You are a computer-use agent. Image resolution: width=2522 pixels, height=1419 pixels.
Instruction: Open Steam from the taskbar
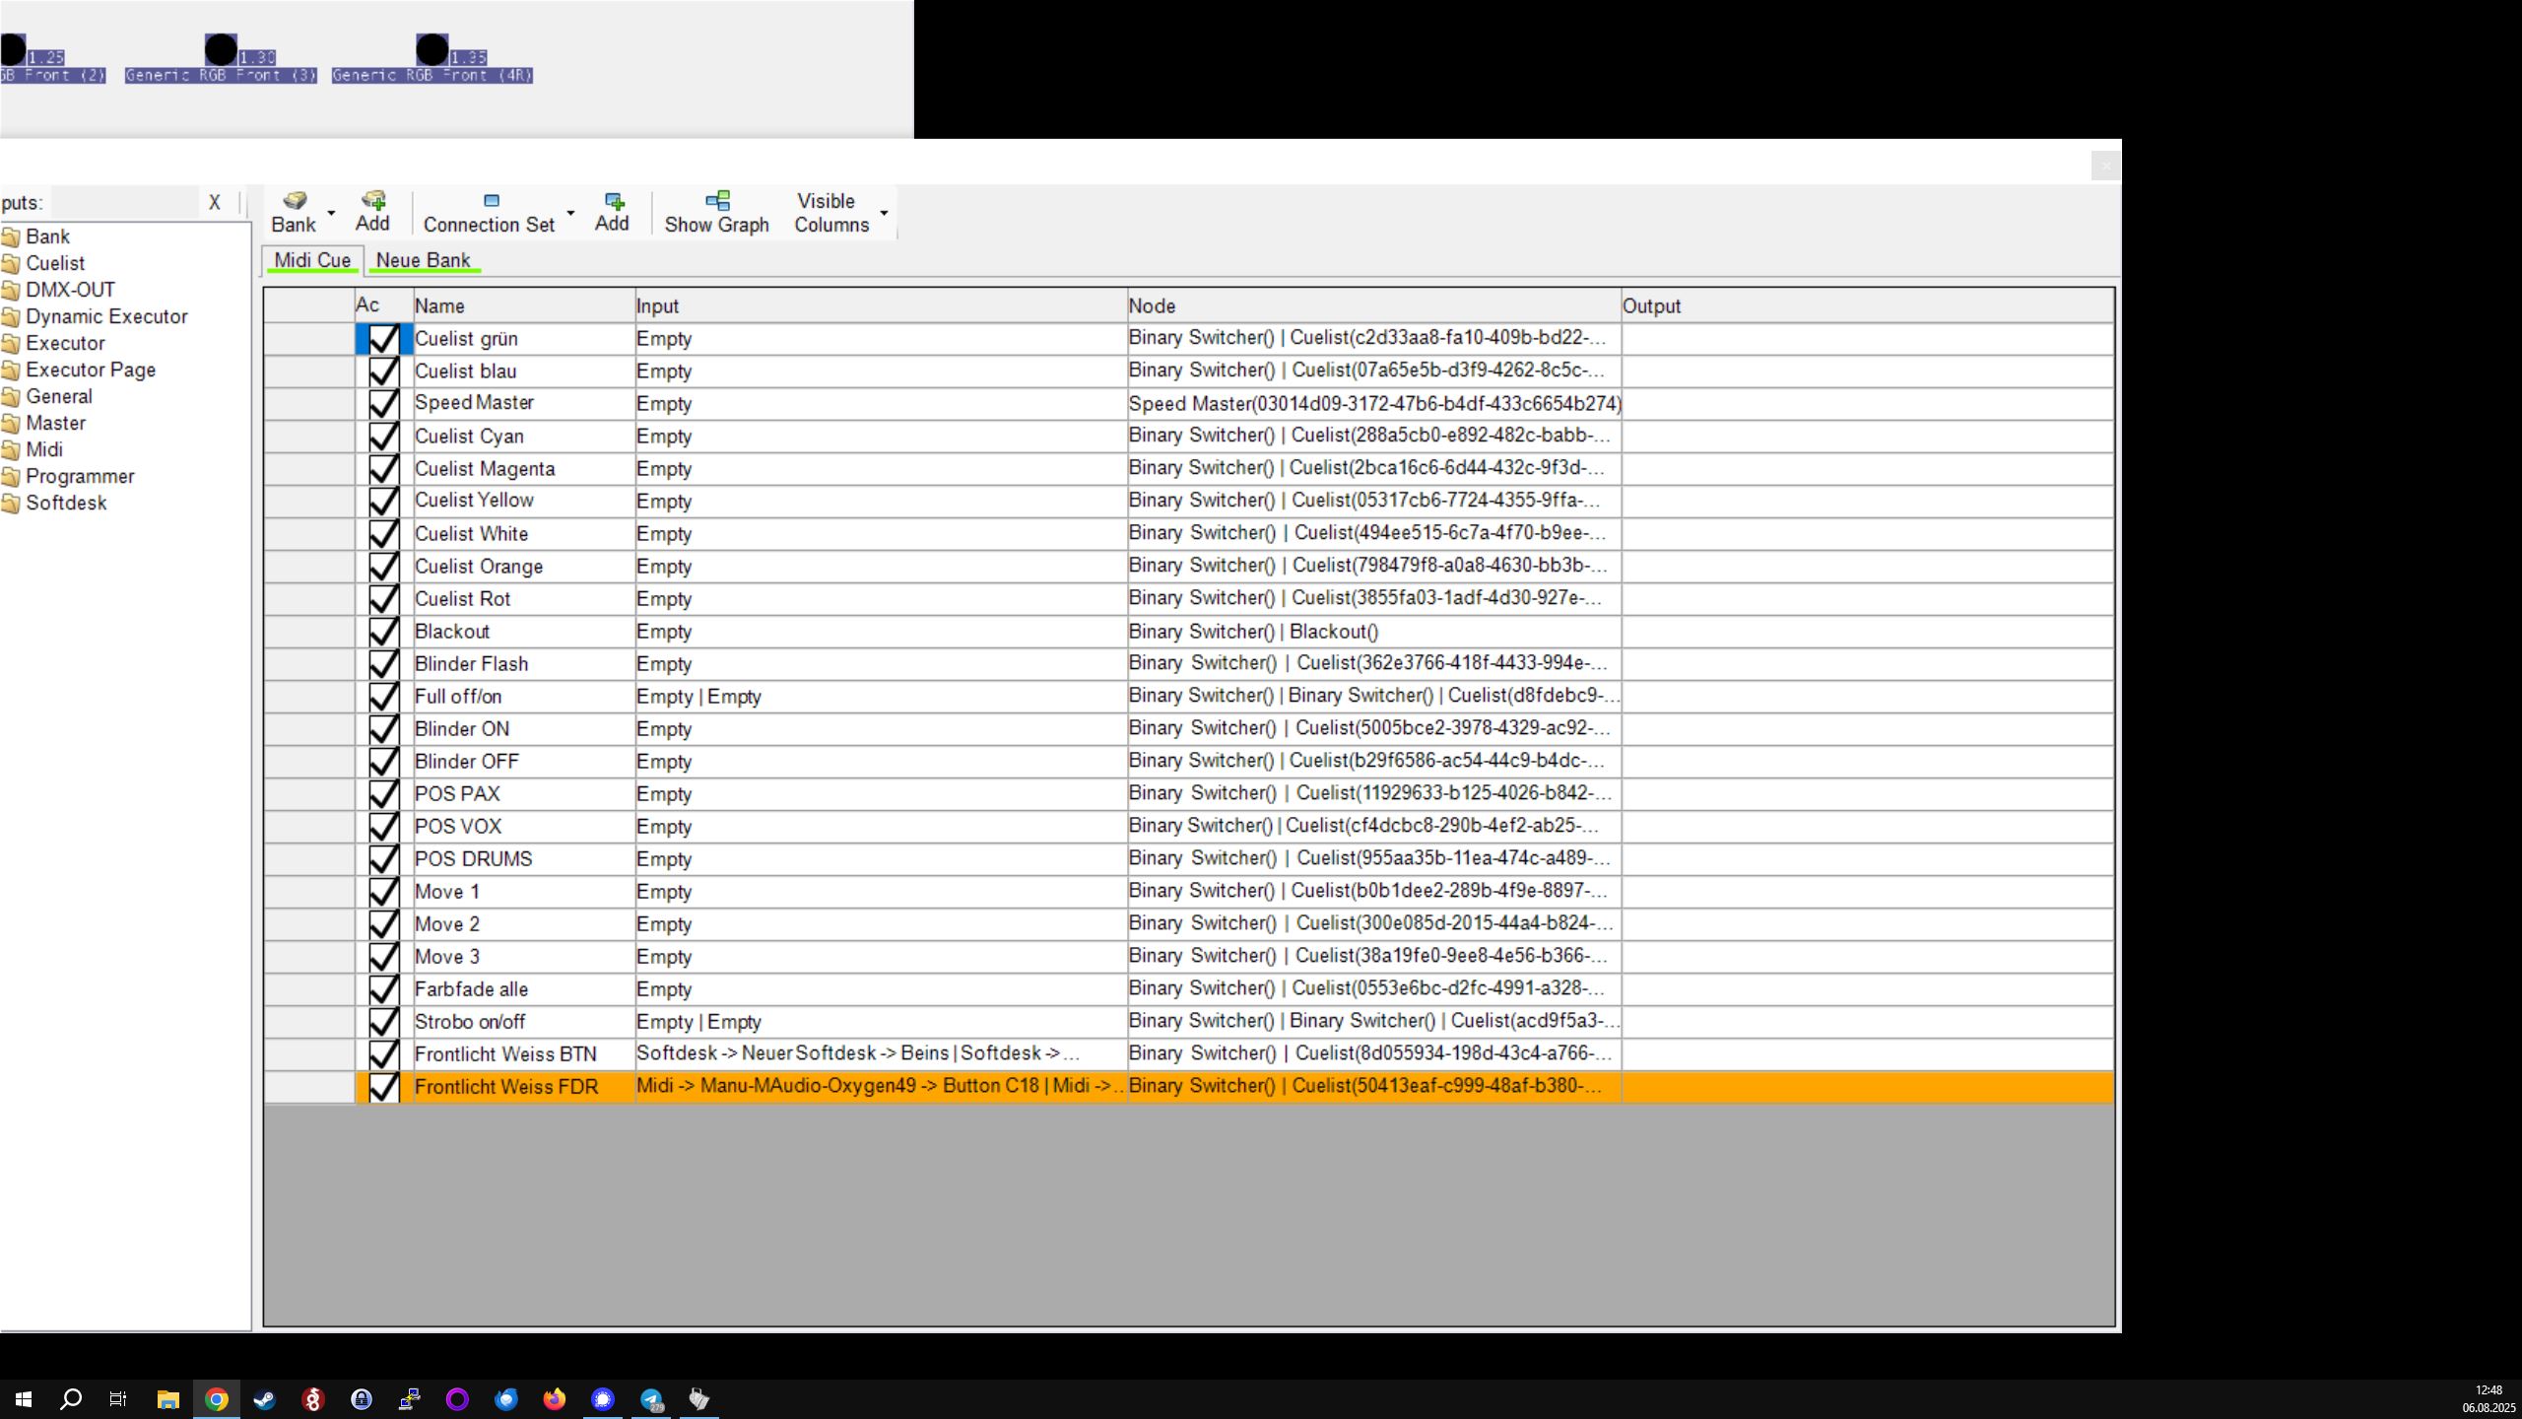coord(265,1398)
